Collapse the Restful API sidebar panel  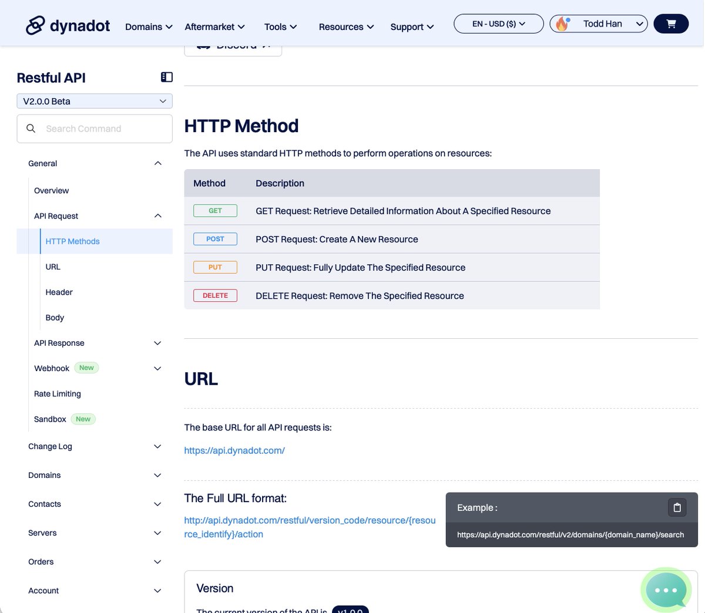coord(167,77)
